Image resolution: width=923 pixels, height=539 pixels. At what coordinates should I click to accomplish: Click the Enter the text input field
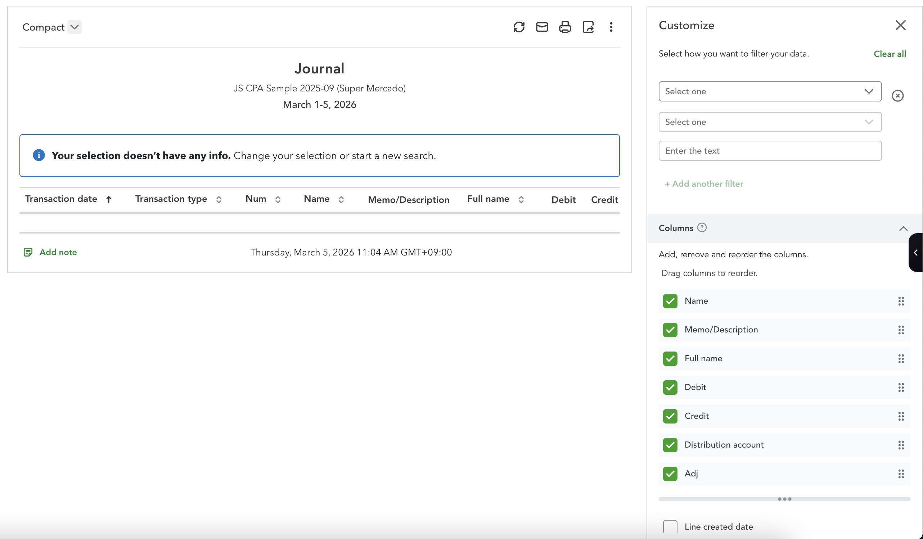coord(770,151)
